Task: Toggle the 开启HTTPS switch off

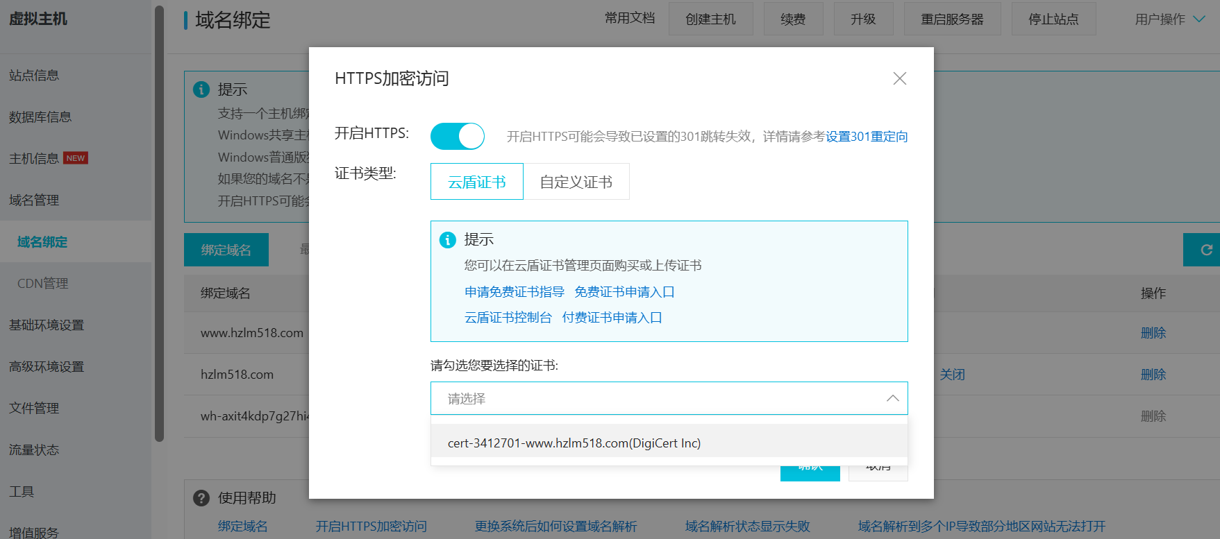Action: click(x=457, y=136)
